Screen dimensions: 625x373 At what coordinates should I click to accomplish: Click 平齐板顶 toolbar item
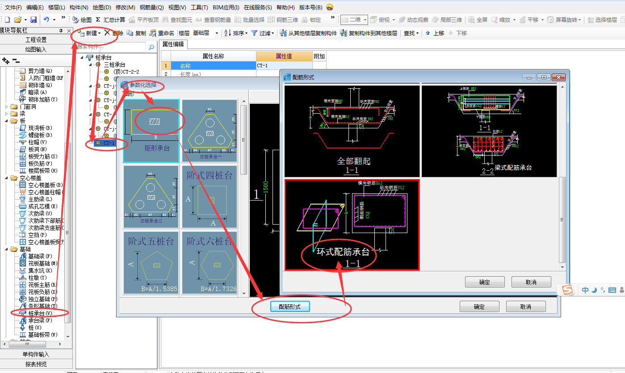coord(144,20)
